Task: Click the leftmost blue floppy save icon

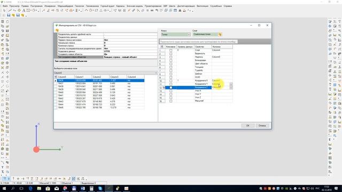Action: [9, 15]
